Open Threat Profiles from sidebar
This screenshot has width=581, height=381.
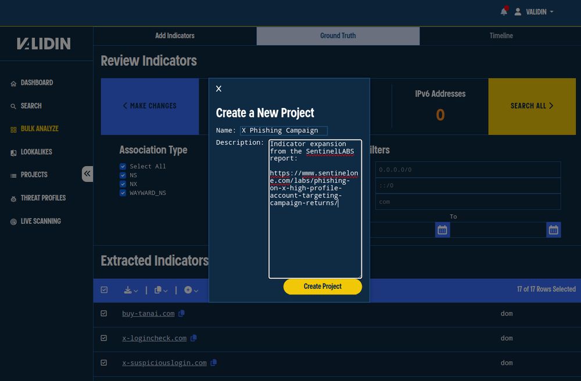[43, 198]
